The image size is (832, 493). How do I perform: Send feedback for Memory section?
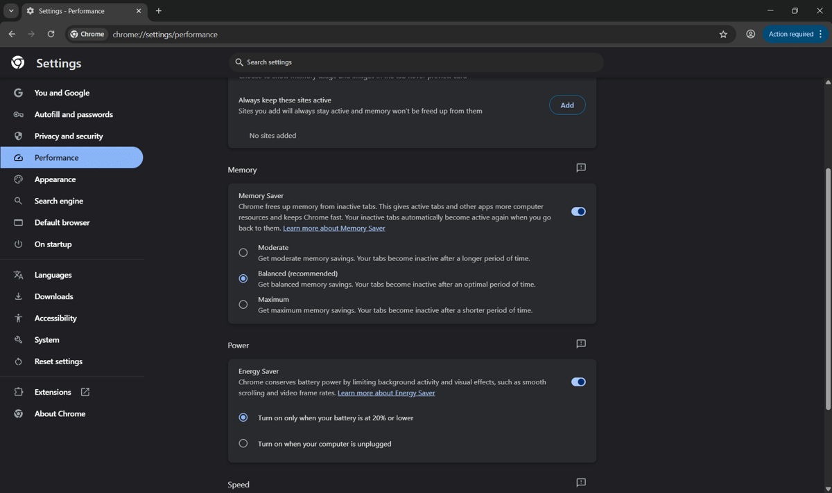(581, 168)
